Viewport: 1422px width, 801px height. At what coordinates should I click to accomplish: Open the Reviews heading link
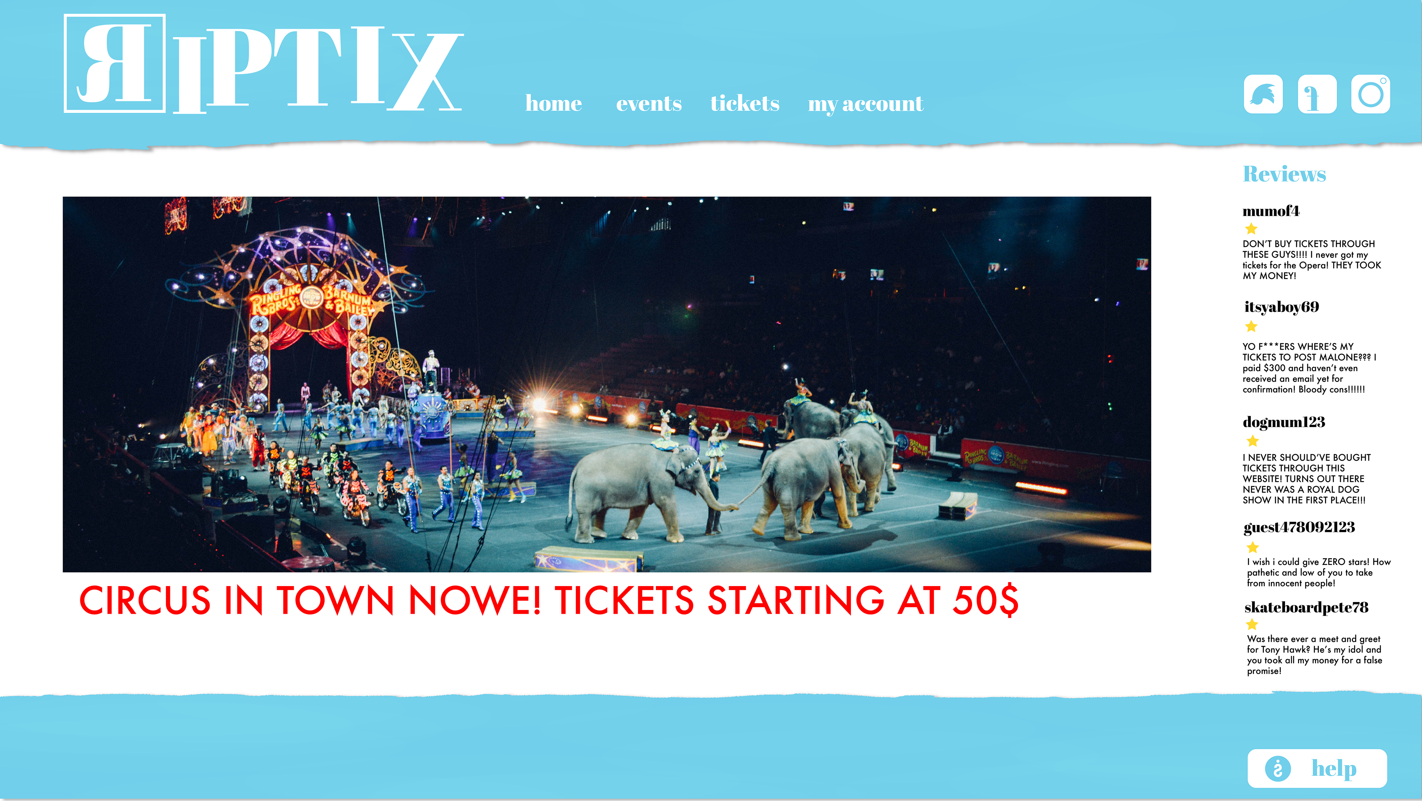tap(1284, 174)
